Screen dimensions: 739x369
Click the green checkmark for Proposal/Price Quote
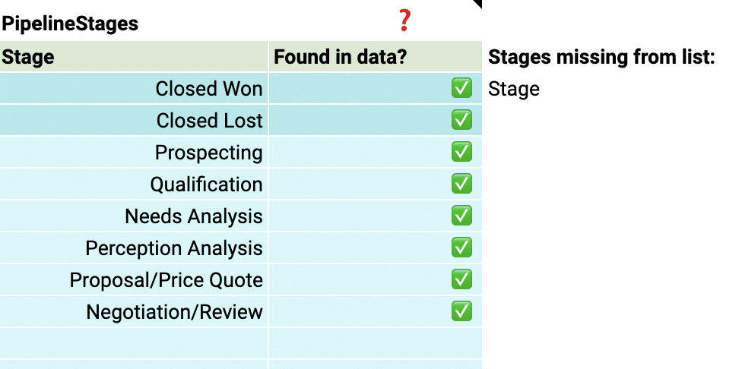pos(461,279)
